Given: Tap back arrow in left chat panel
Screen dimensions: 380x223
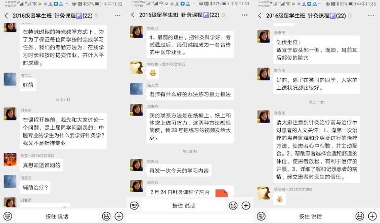Looking at the screenshot, I should coord(6,16).
